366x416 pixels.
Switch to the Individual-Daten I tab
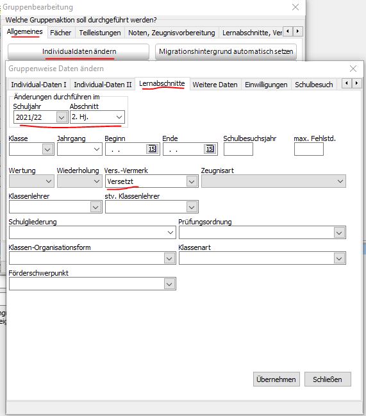38,85
